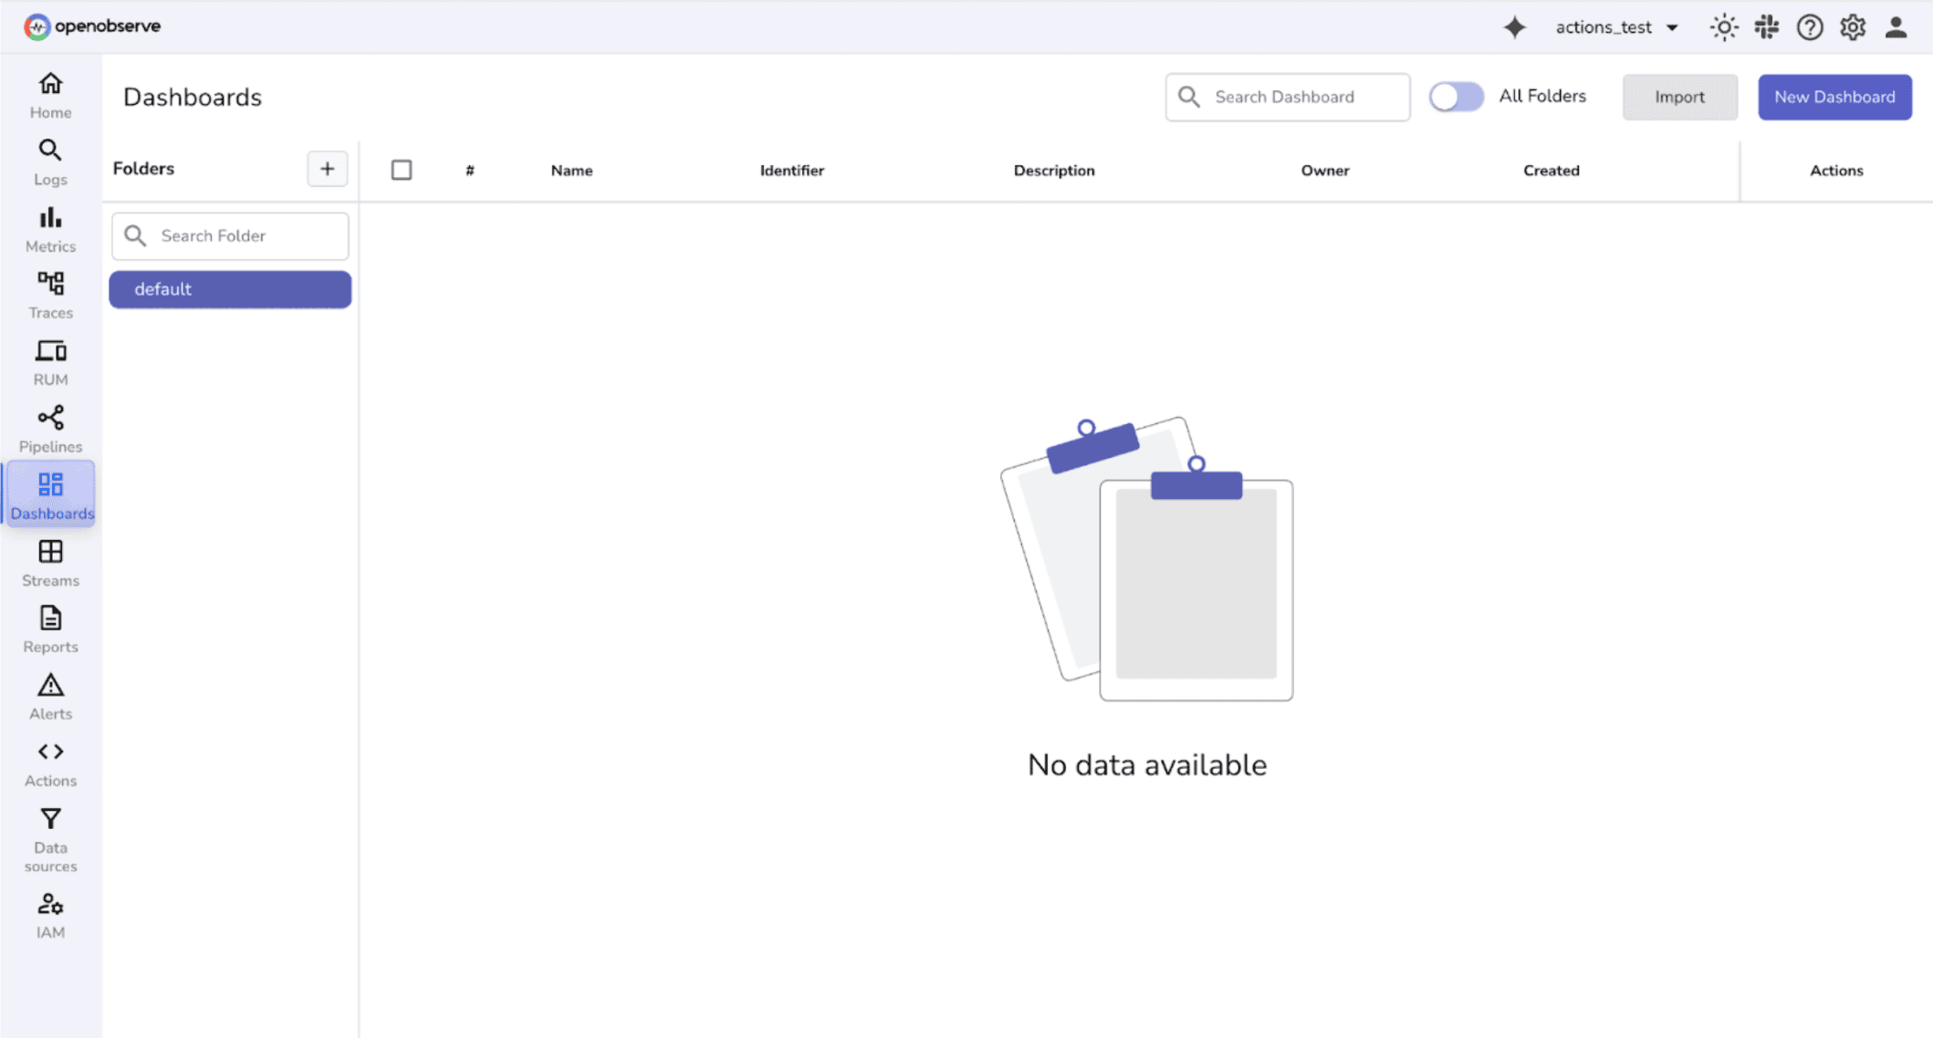Navigate to Traces
The width and height of the screenshot is (1933, 1038).
pos(49,294)
